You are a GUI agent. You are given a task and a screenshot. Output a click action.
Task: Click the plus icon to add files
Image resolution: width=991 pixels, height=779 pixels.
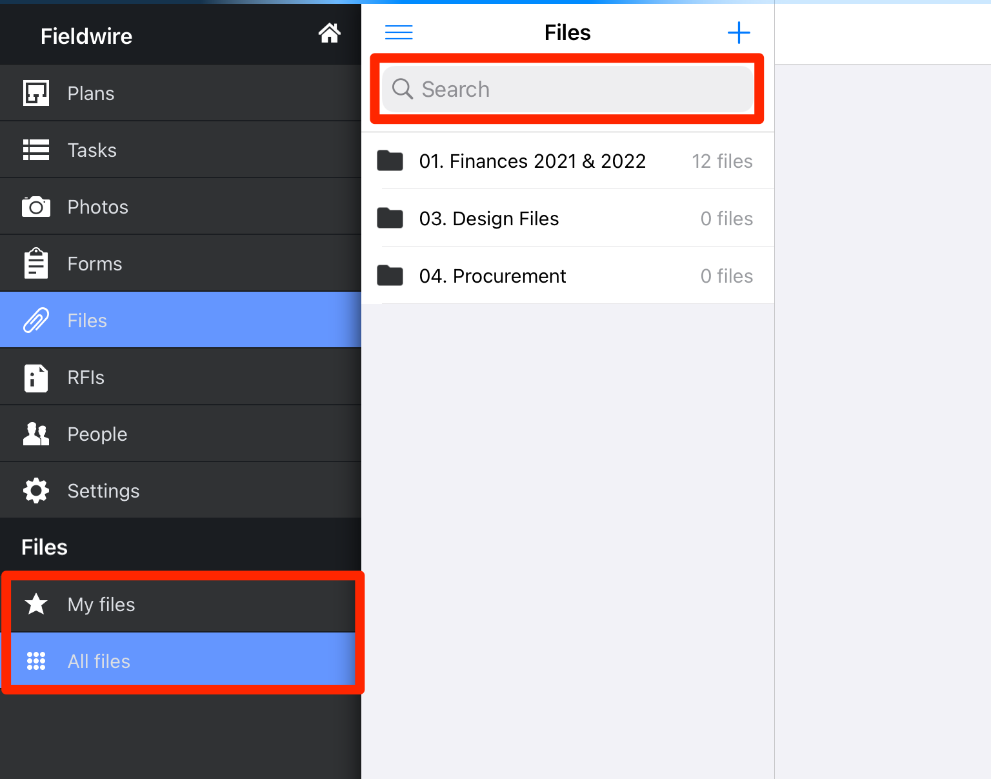pos(739,32)
